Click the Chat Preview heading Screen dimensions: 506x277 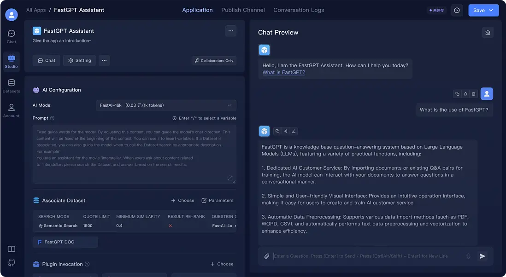coord(278,32)
